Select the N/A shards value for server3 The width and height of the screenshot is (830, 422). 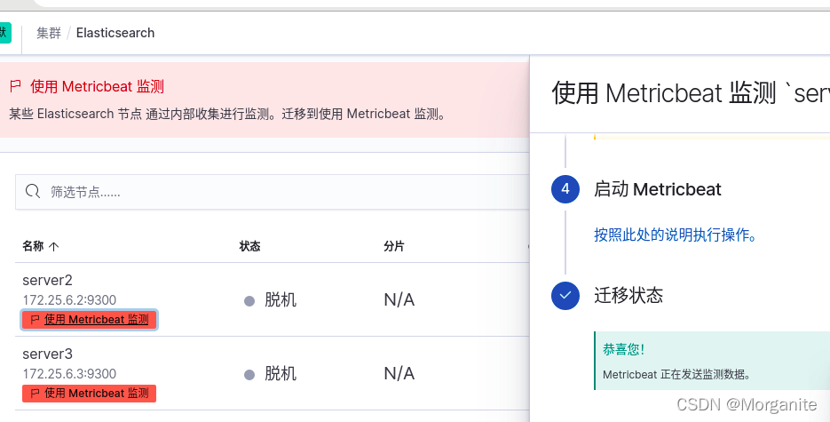click(x=399, y=374)
